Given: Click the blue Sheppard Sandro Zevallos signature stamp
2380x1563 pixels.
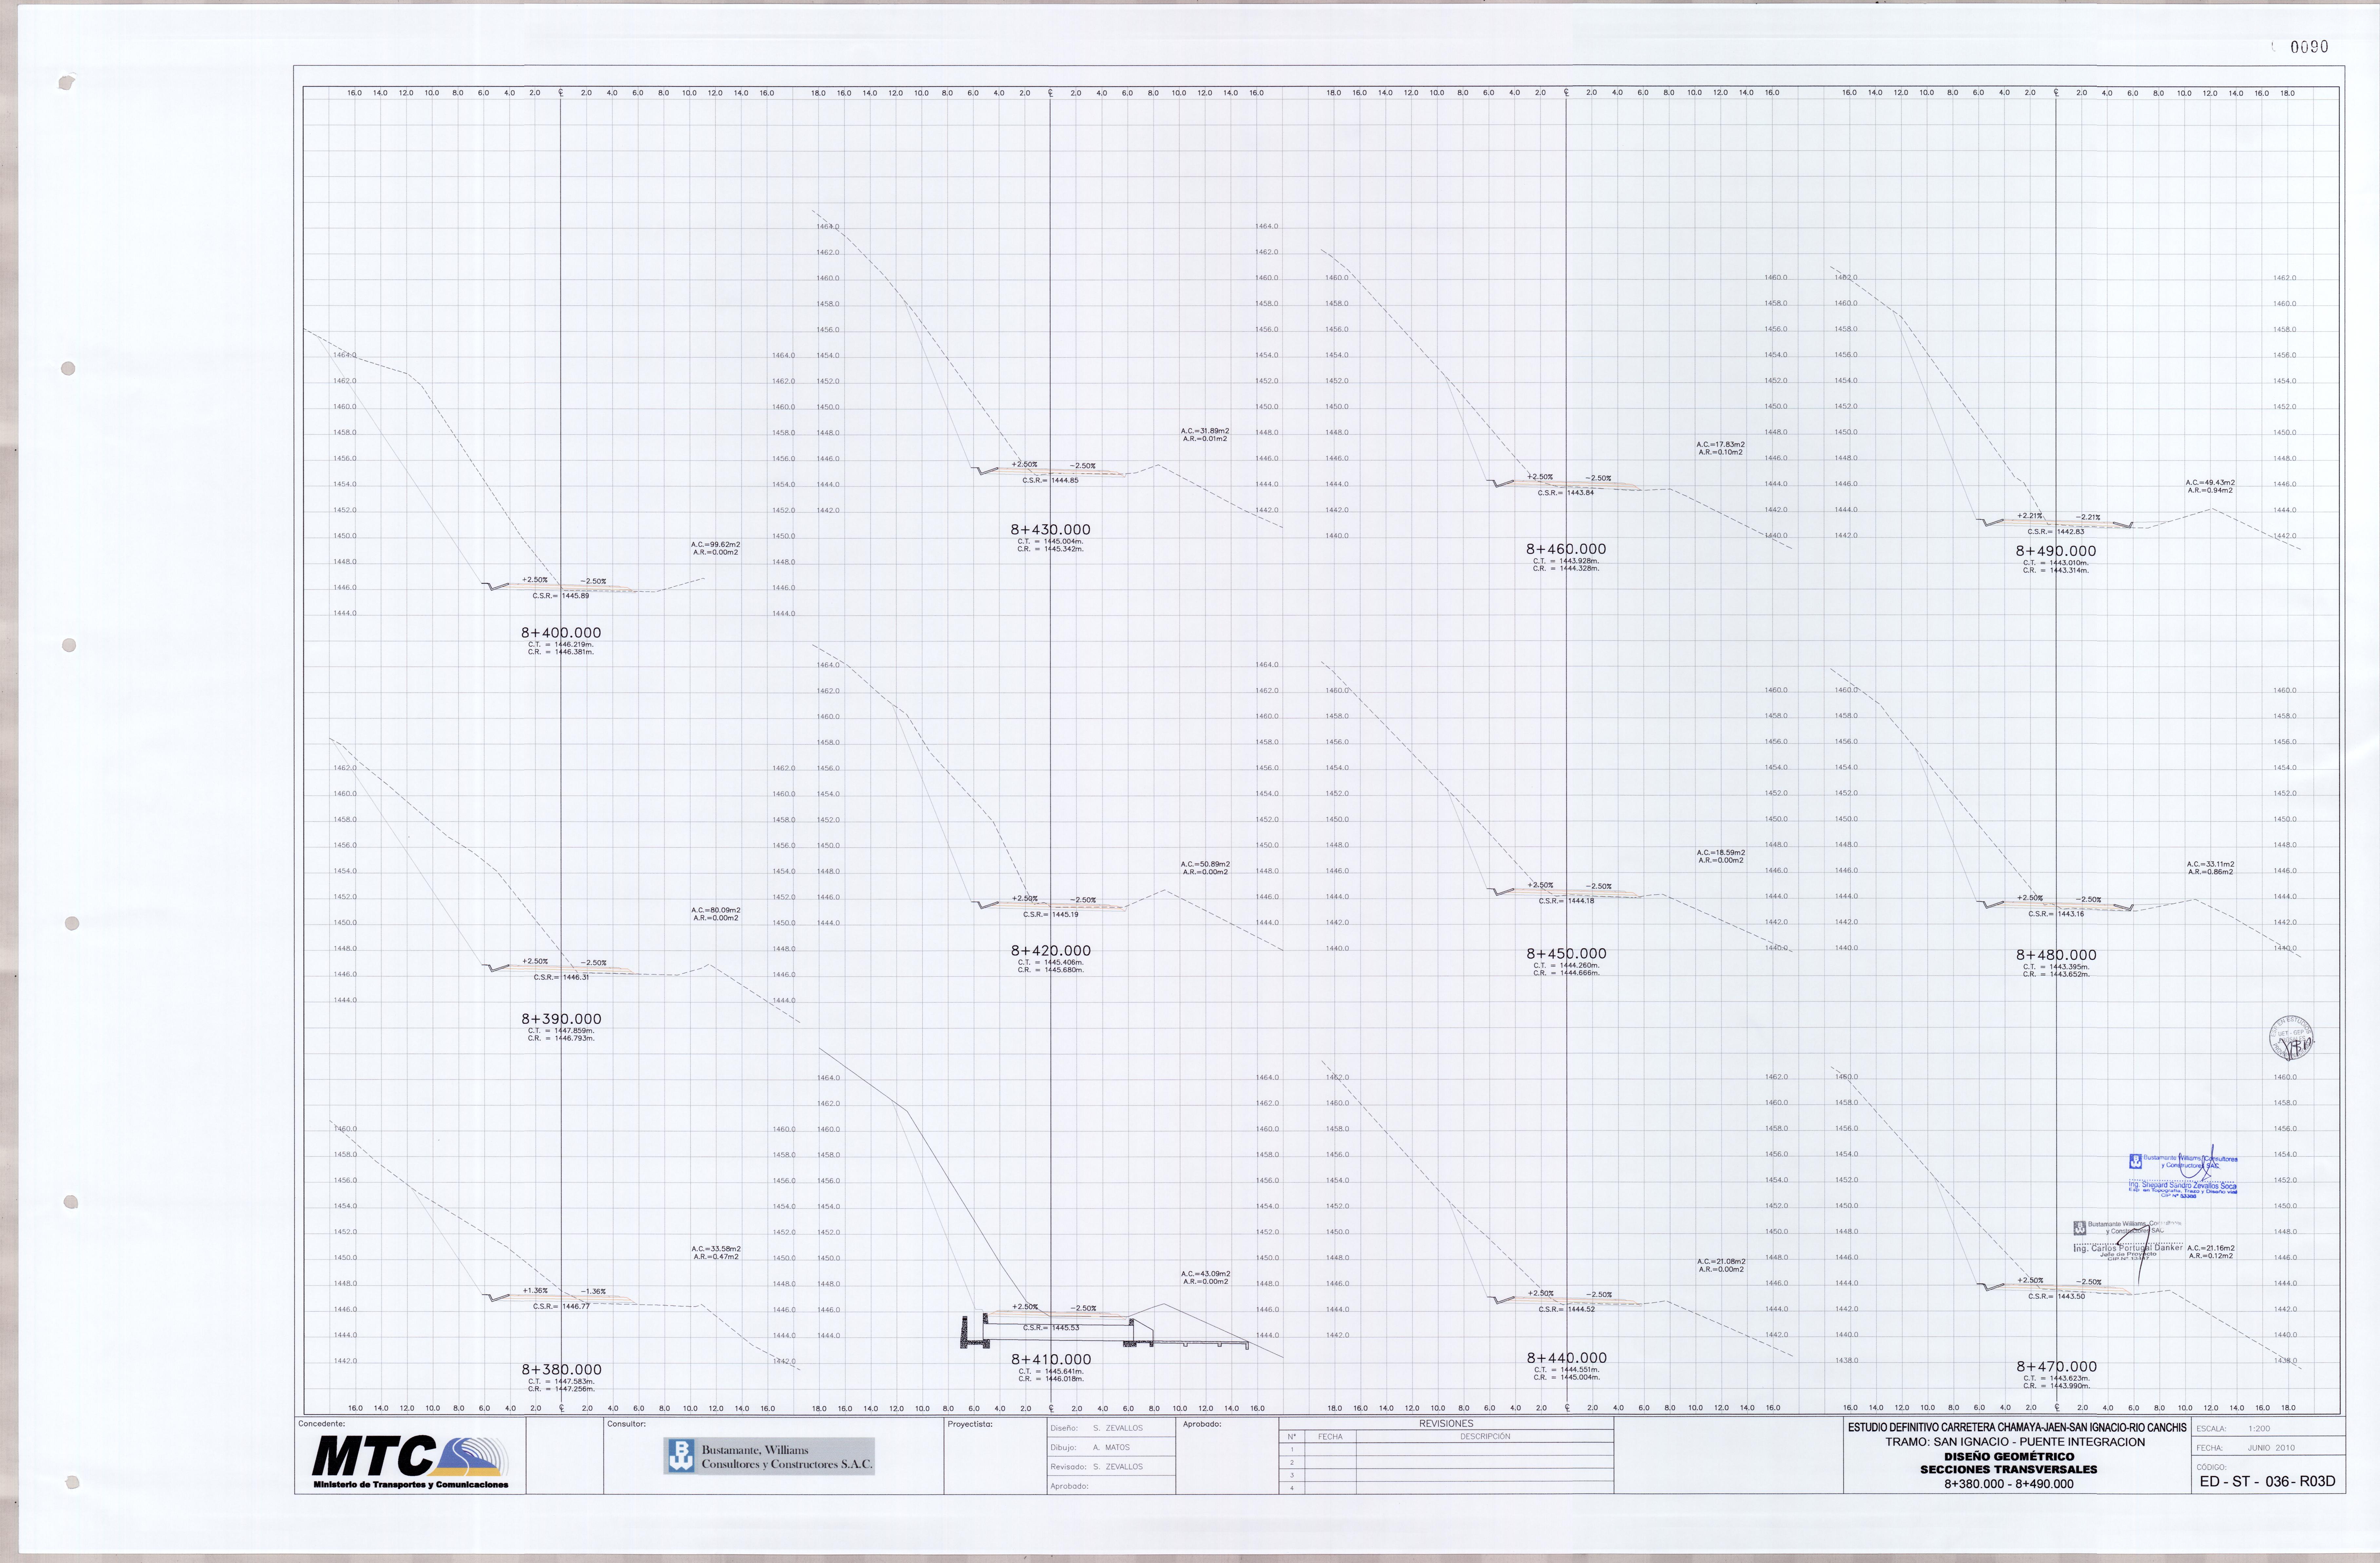Looking at the screenshot, I should point(2183,1173).
